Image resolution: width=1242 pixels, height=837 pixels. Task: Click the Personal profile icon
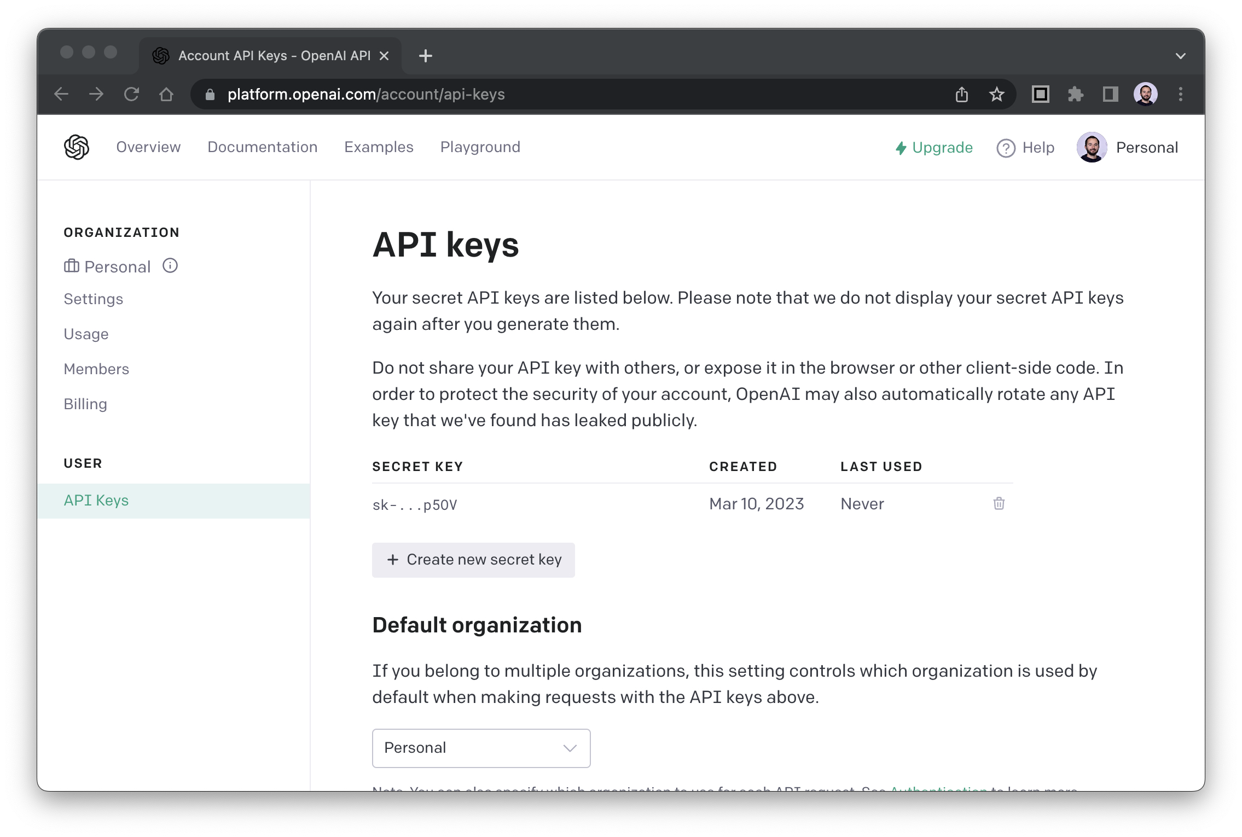click(1092, 148)
